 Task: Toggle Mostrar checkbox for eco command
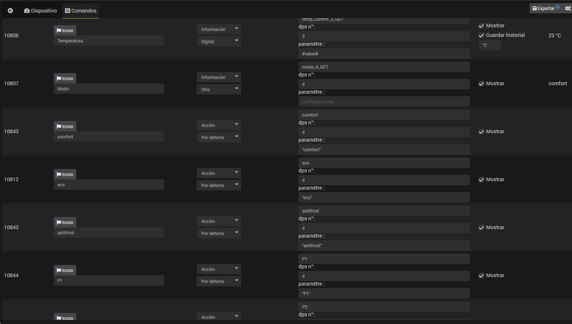pos(481,180)
